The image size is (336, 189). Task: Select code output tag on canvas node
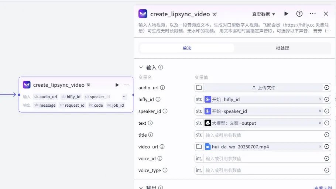tap(96, 105)
